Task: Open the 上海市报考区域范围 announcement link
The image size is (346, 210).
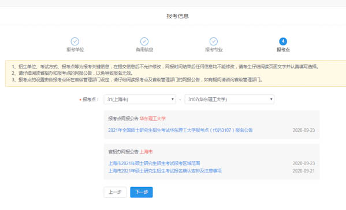Action: (154, 163)
